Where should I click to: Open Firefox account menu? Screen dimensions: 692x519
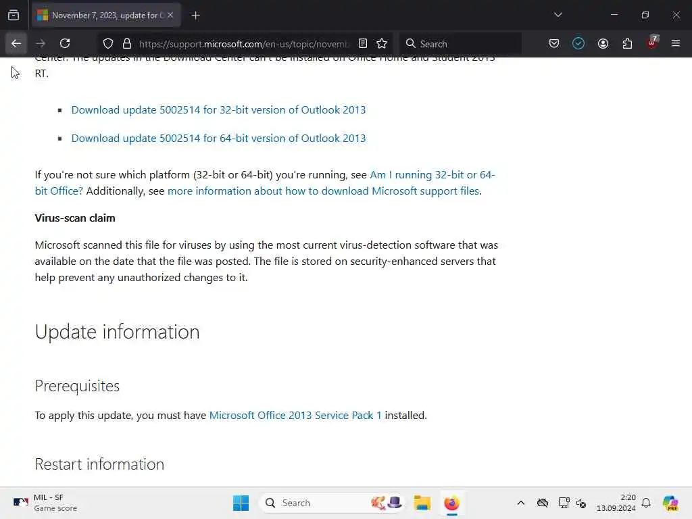pyautogui.click(x=603, y=43)
